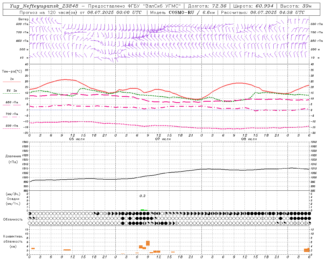
Task: Click the (мм/1ч.) precipitation unit label
Action: [x=13, y=204]
